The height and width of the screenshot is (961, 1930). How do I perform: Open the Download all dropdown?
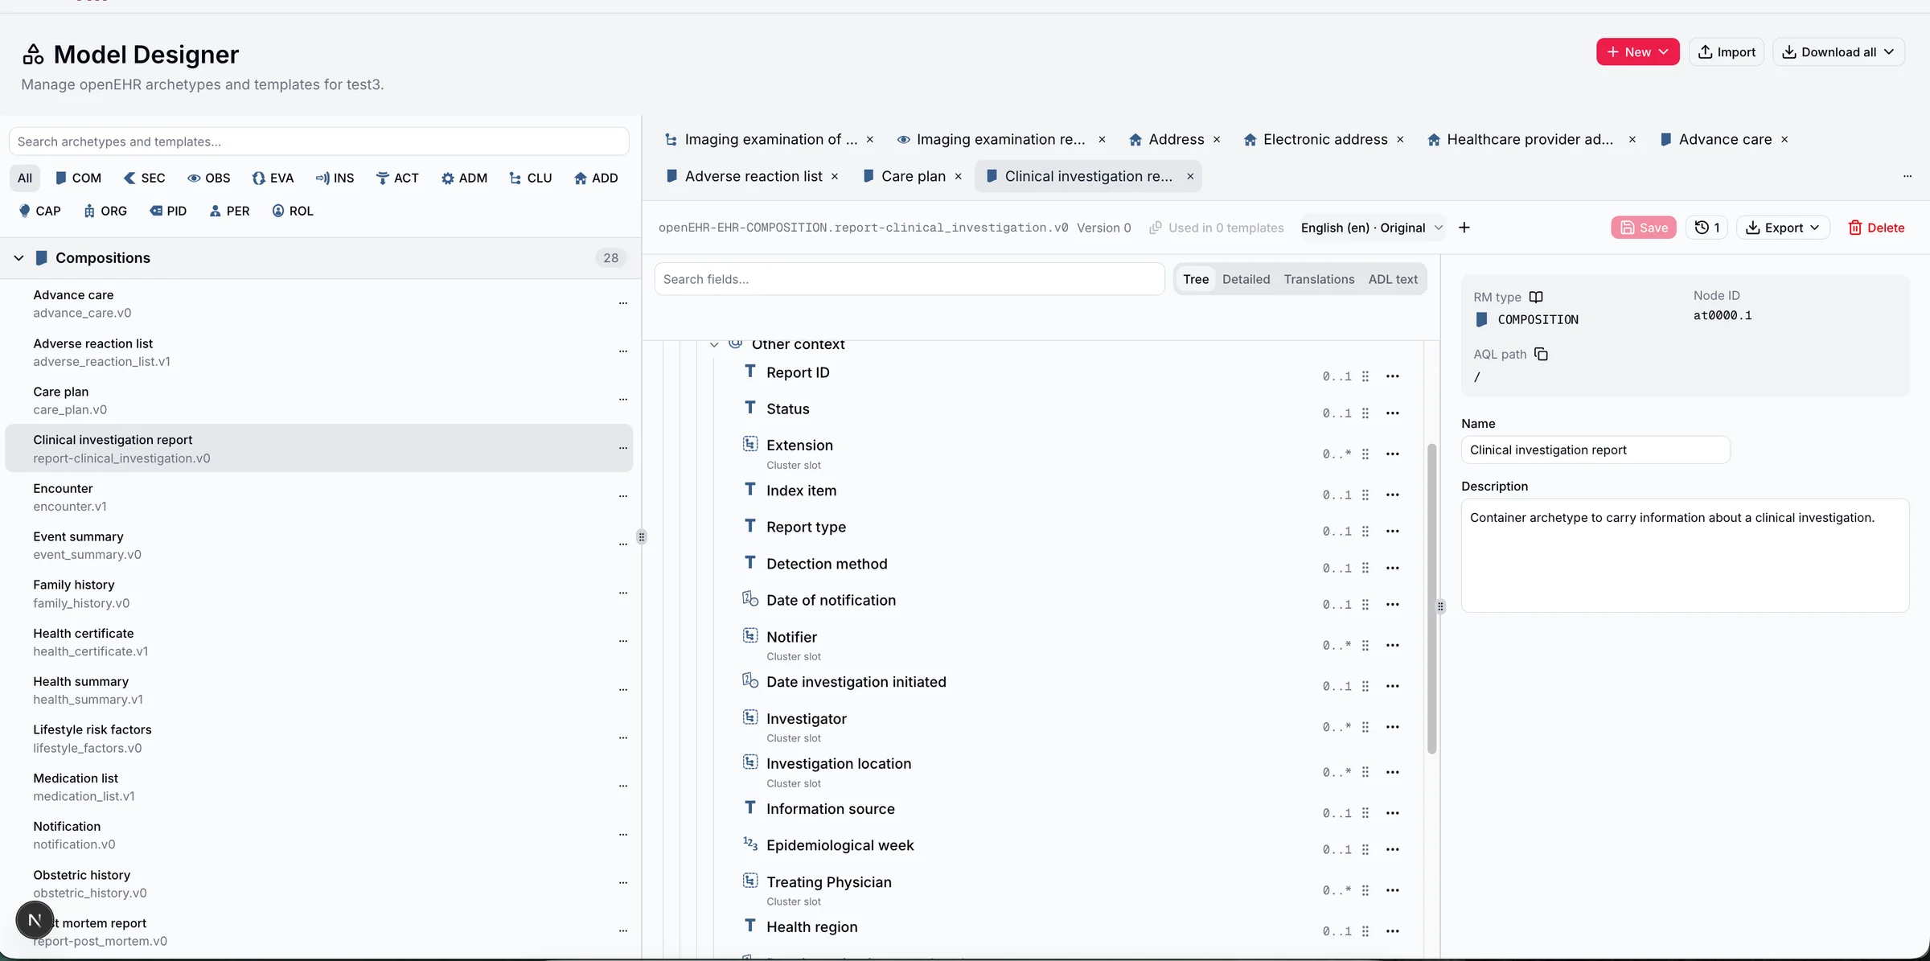coord(1838,52)
